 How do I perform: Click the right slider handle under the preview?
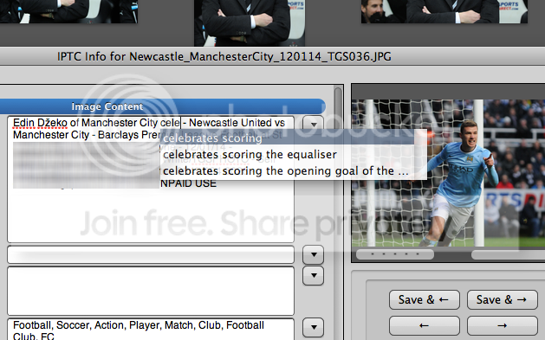coord(508,254)
